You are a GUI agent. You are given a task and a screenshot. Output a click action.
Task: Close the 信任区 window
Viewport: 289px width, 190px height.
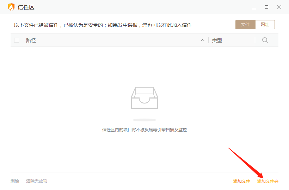point(279,7)
